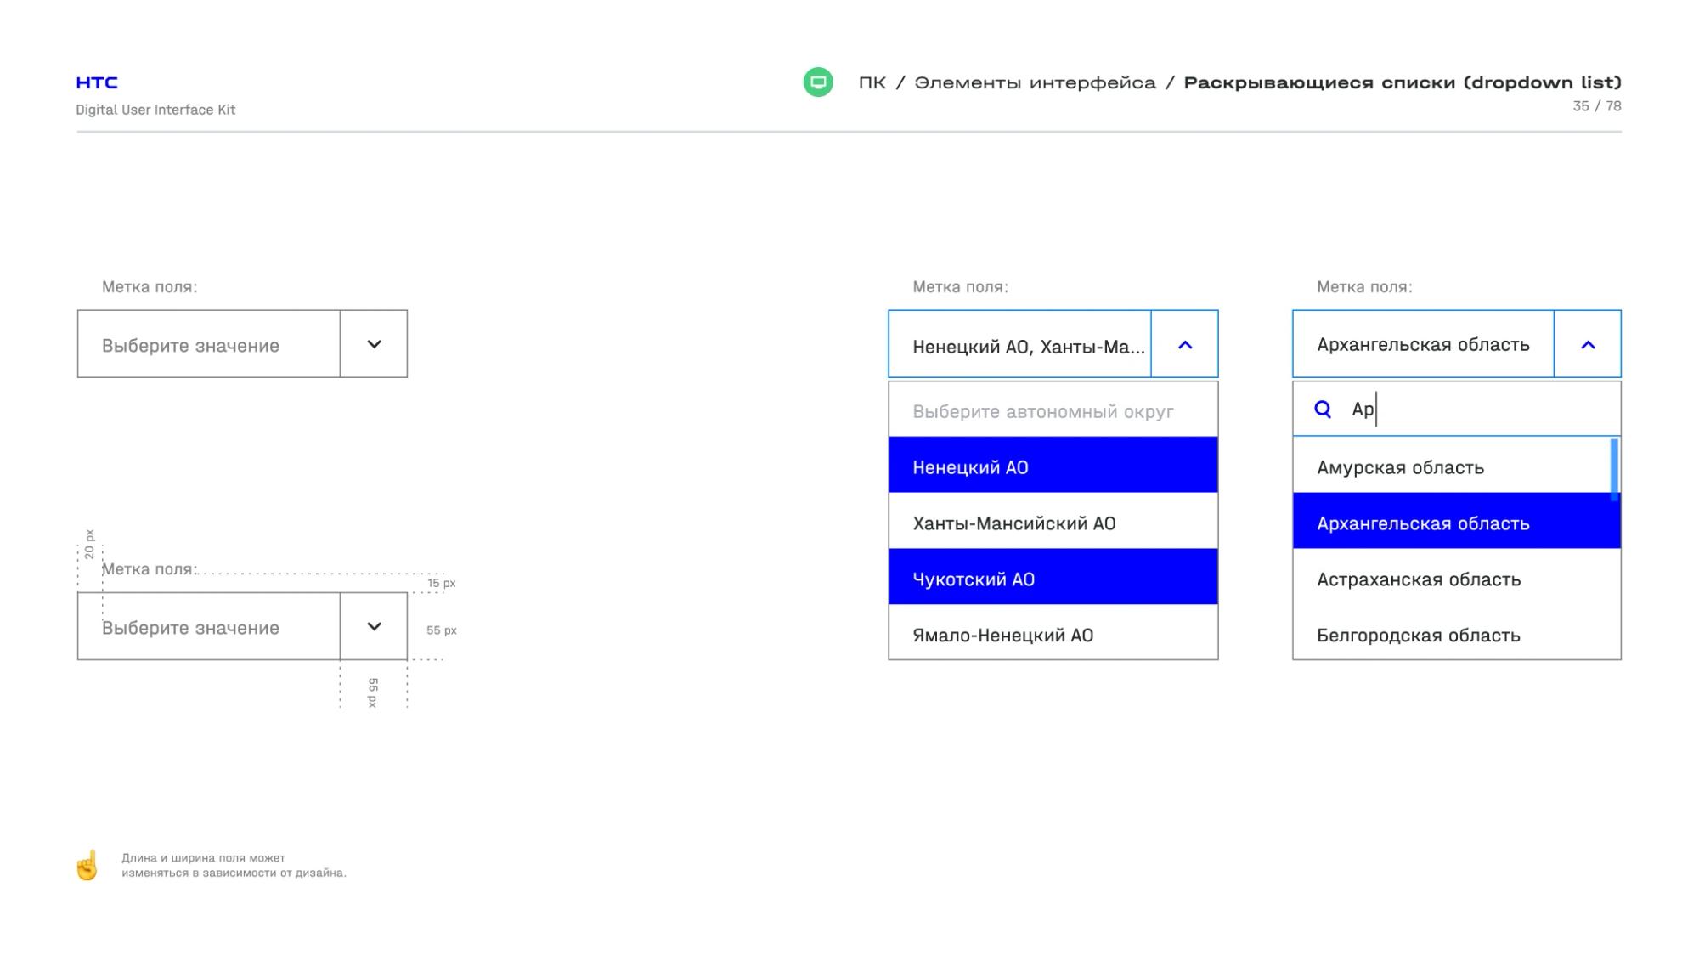Click the page counter '35 / 78'
The width and height of the screenshot is (1699, 955).
1597,106
